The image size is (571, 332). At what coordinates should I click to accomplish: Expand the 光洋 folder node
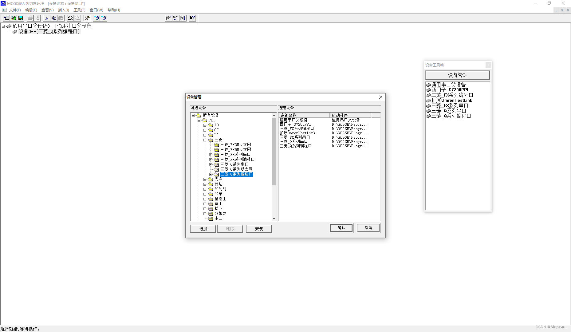pos(205,179)
